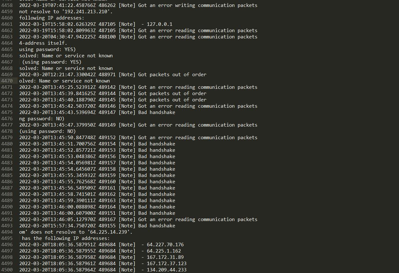The width and height of the screenshot is (399, 273).
Task: Click line number 4458 in the gutter
Action: coord(7,5)
